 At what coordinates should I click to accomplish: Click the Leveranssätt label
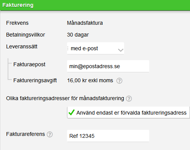click(22, 46)
